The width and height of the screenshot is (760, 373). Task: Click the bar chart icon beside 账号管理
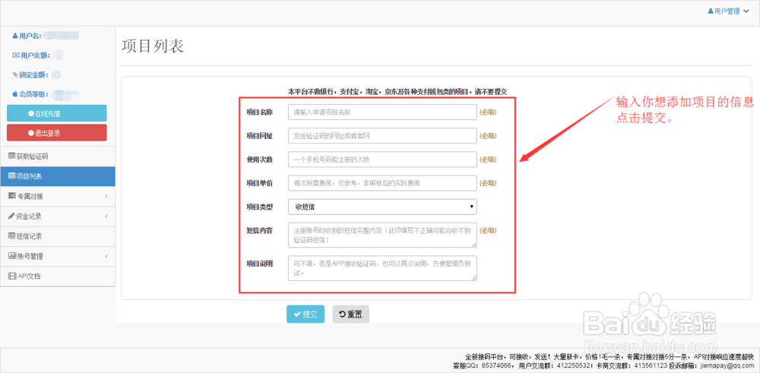12,256
